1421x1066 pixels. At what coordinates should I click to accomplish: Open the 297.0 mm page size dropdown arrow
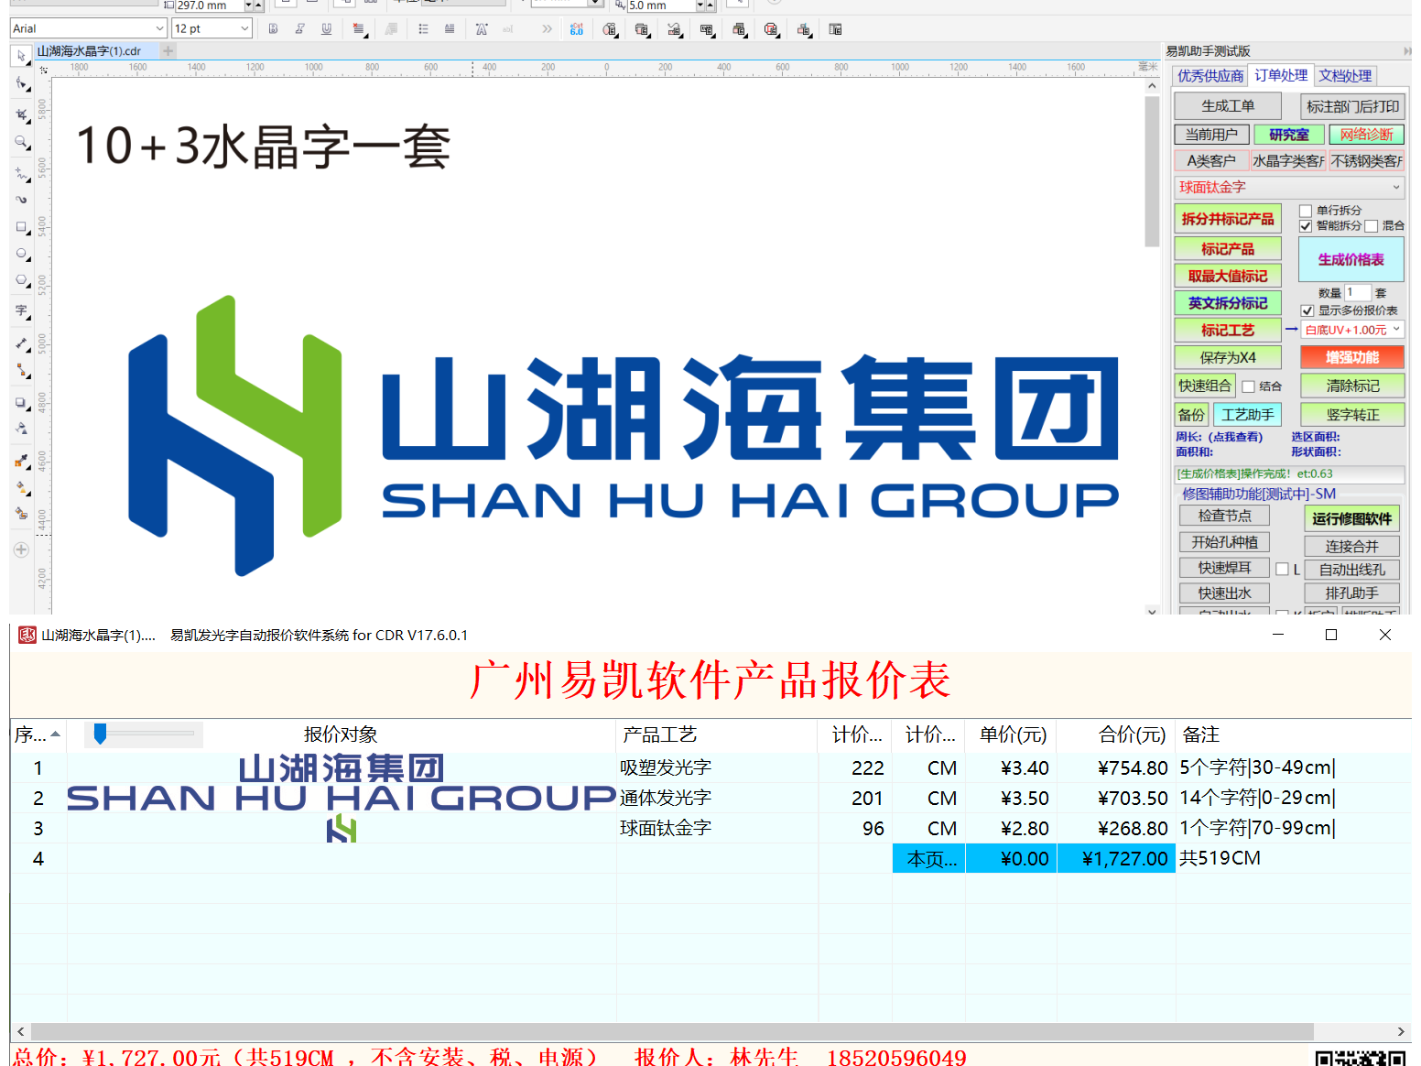coord(248,5)
